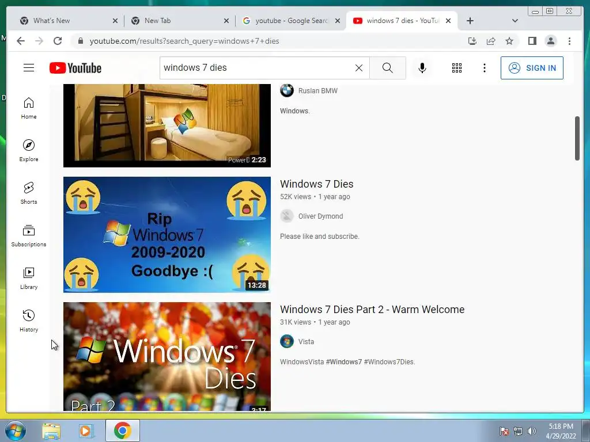
Task: Open Subscriptions in the sidebar
Action: click(x=29, y=235)
